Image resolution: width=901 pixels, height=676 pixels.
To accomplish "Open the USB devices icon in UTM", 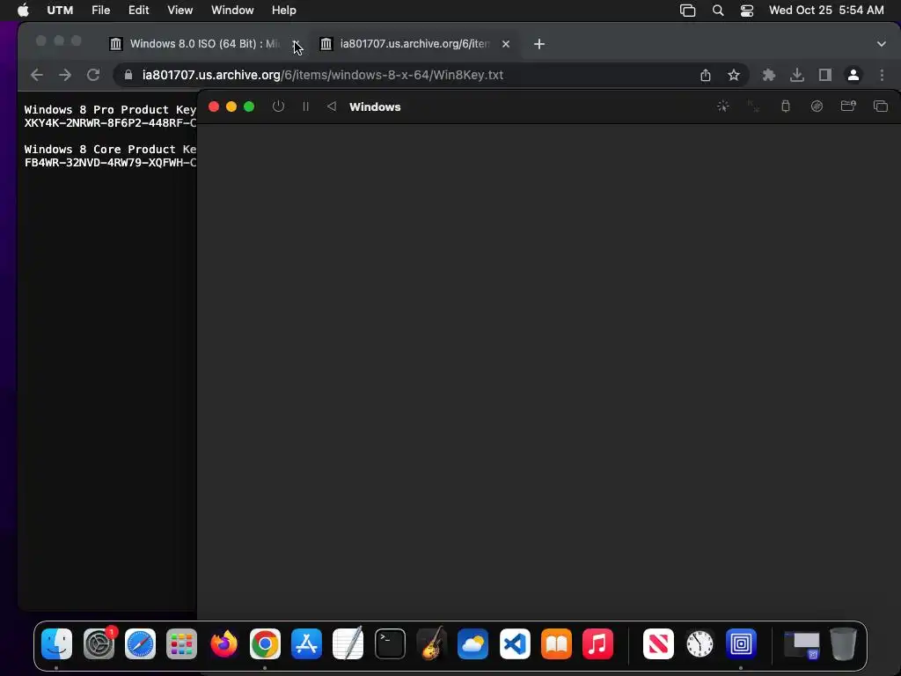I will click(786, 107).
